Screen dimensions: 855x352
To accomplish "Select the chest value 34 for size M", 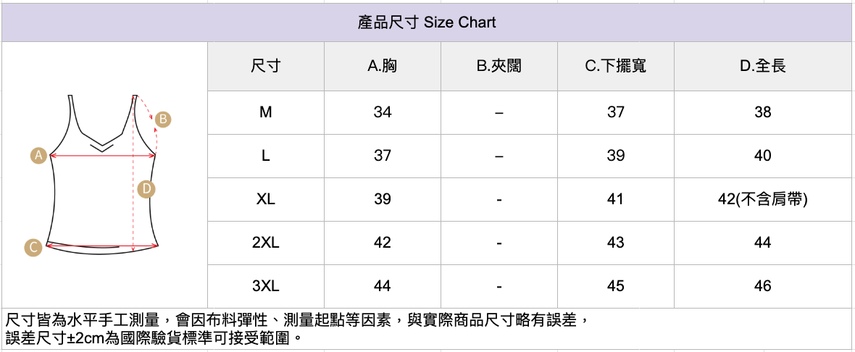I will (x=382, y=112).
